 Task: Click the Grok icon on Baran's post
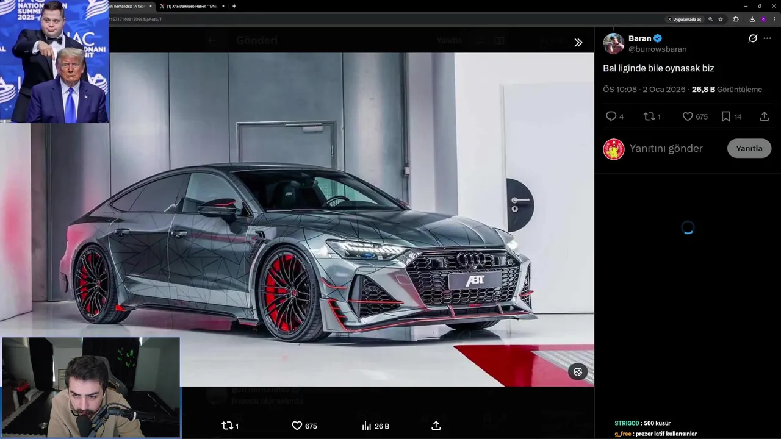pos(753,38)
